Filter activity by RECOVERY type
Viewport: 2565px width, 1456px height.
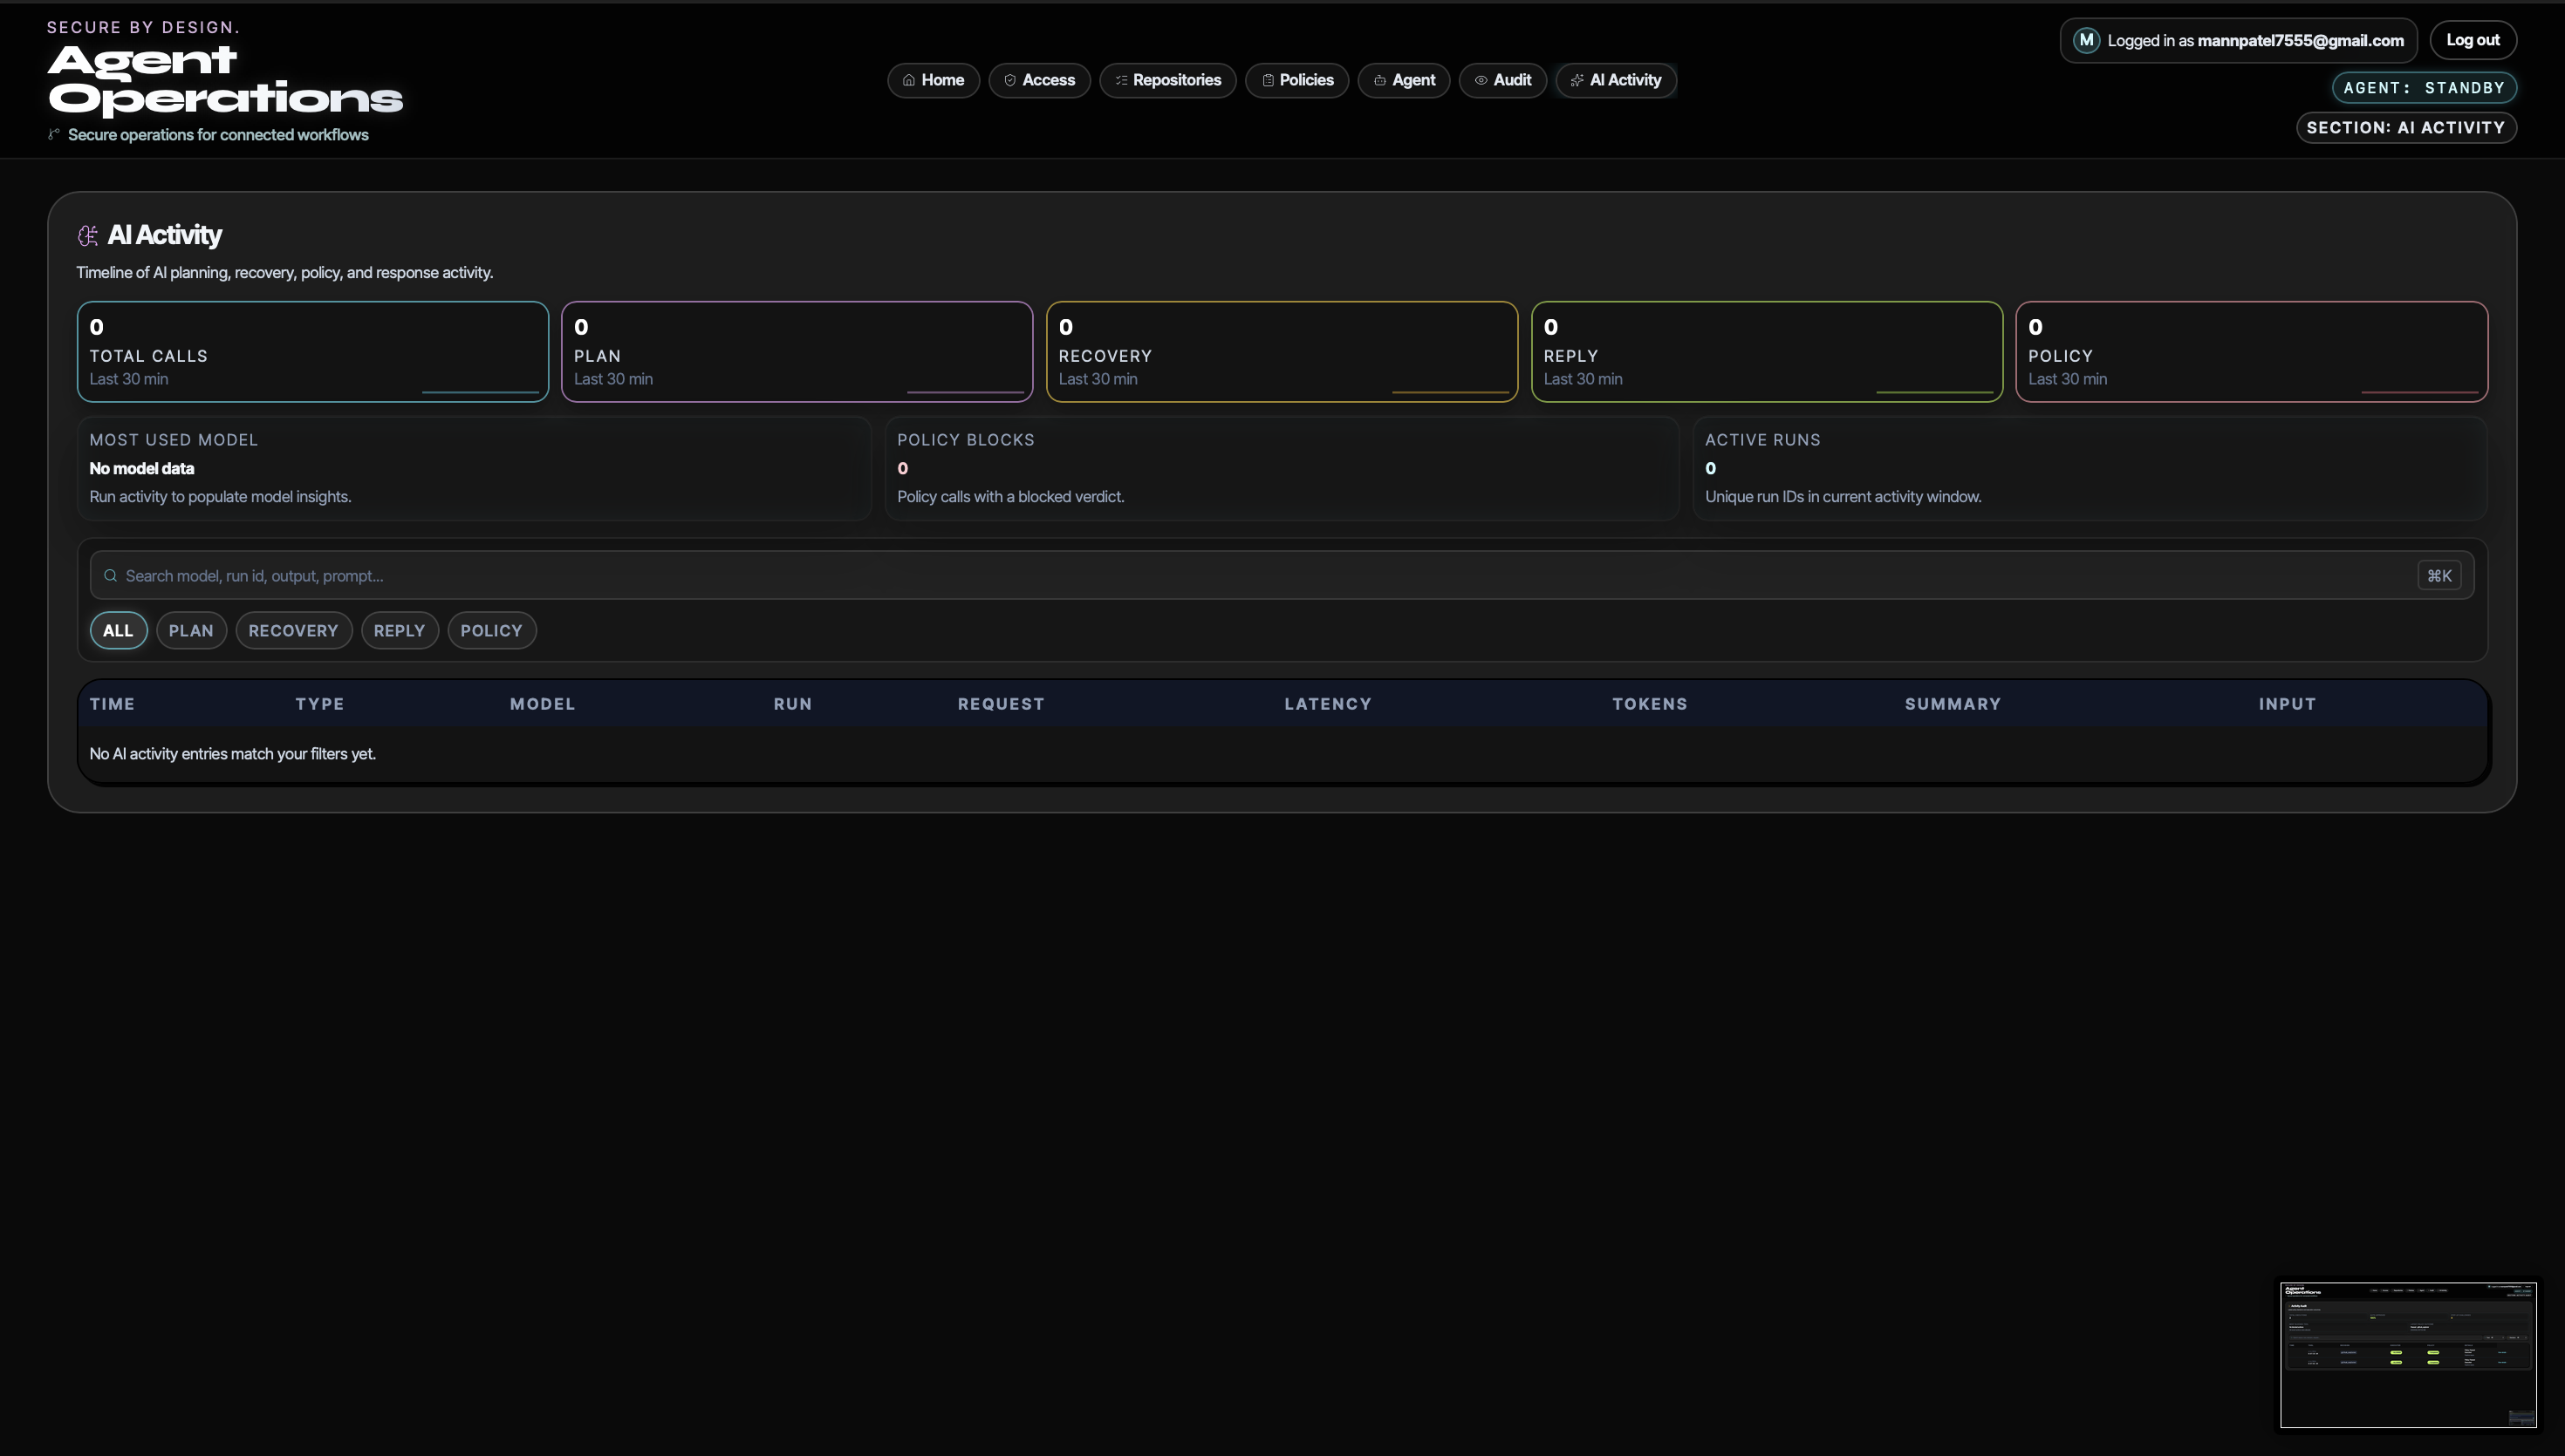[293, 630]
